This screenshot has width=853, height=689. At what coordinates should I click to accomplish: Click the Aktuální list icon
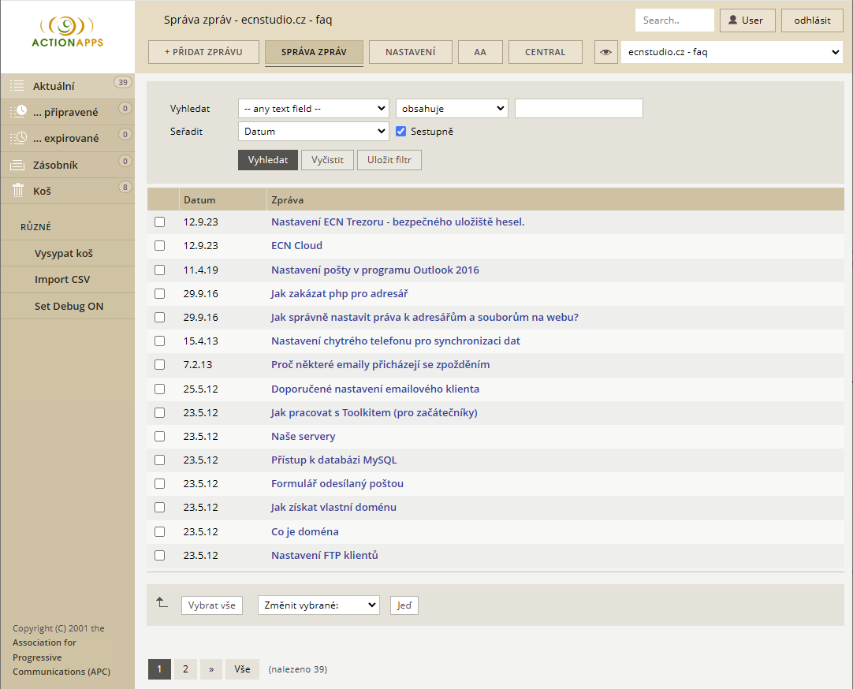[x=17, y=86]
